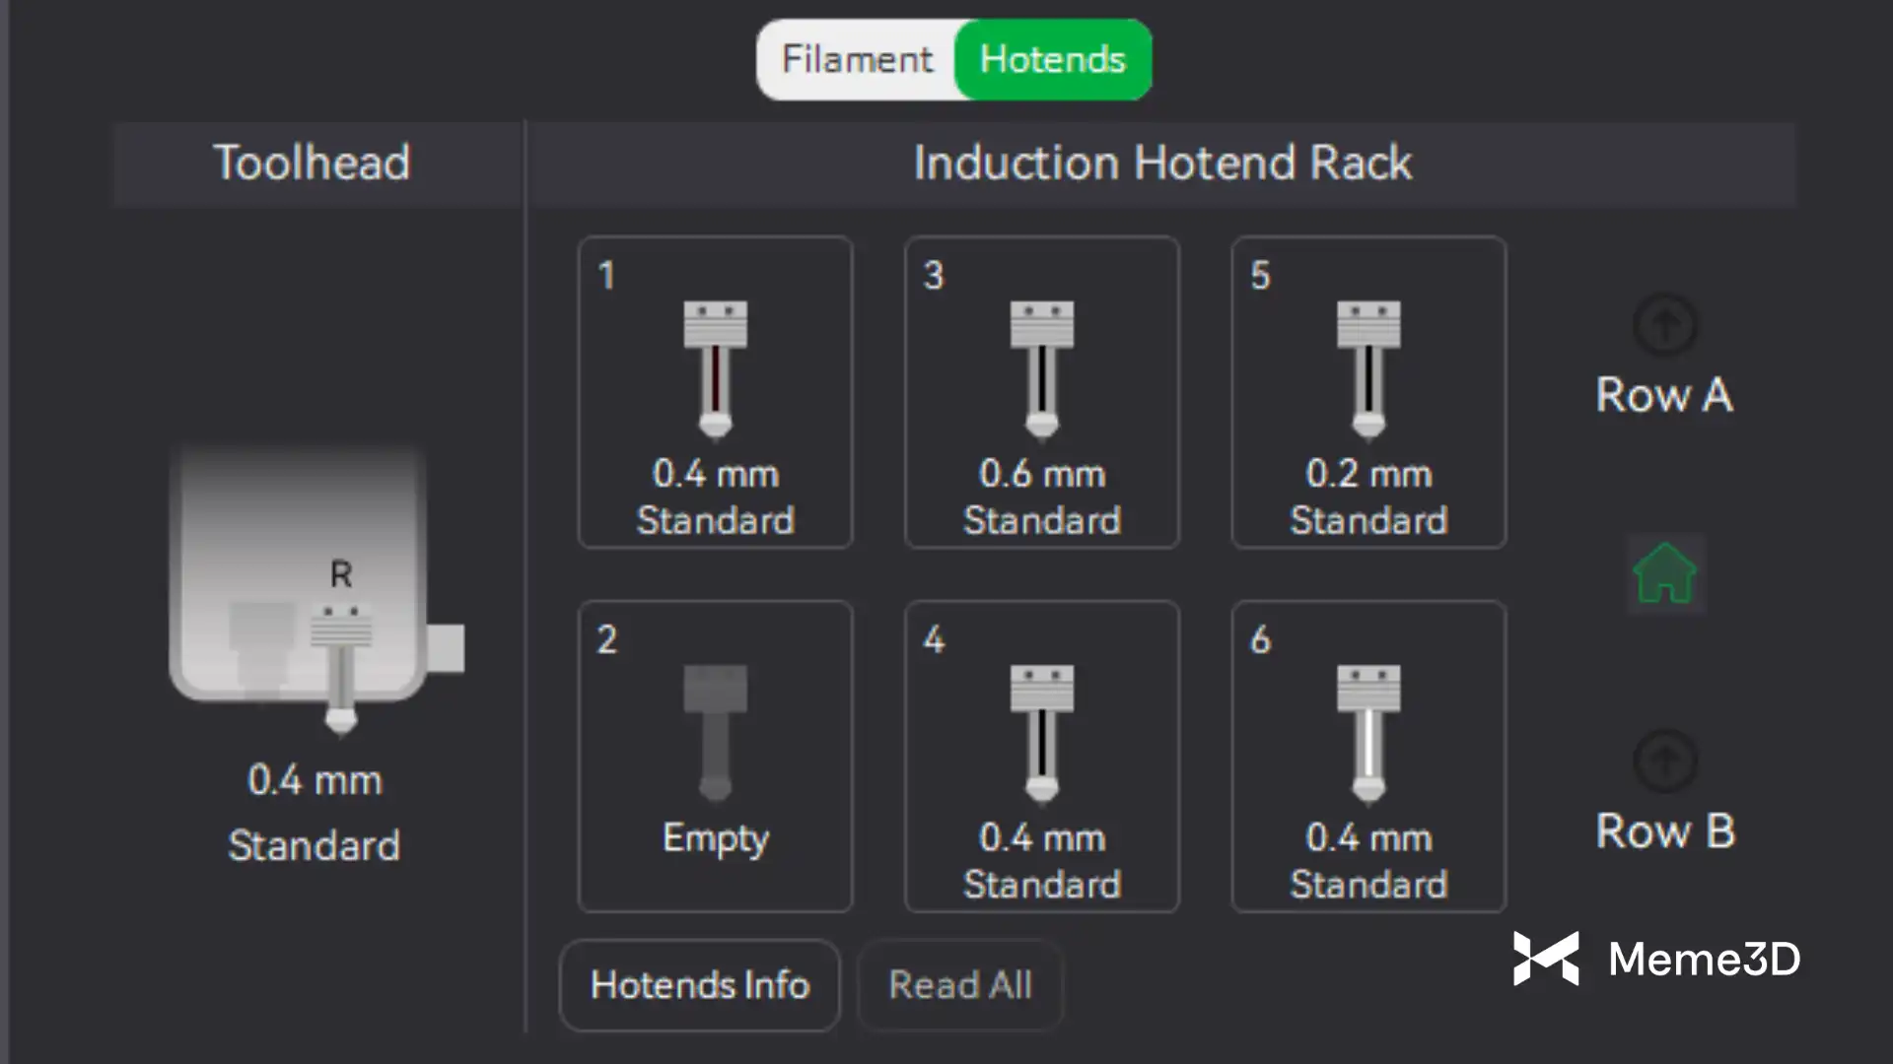Click the Row A up-arrow icon
The height and width of the screenshot is (1064, 1893).
click(x=1664, y=324)
